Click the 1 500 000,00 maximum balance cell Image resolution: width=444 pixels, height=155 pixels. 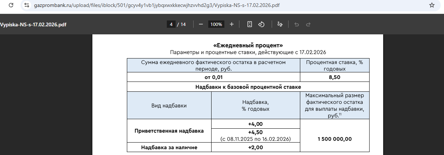[x=334, y=139]
